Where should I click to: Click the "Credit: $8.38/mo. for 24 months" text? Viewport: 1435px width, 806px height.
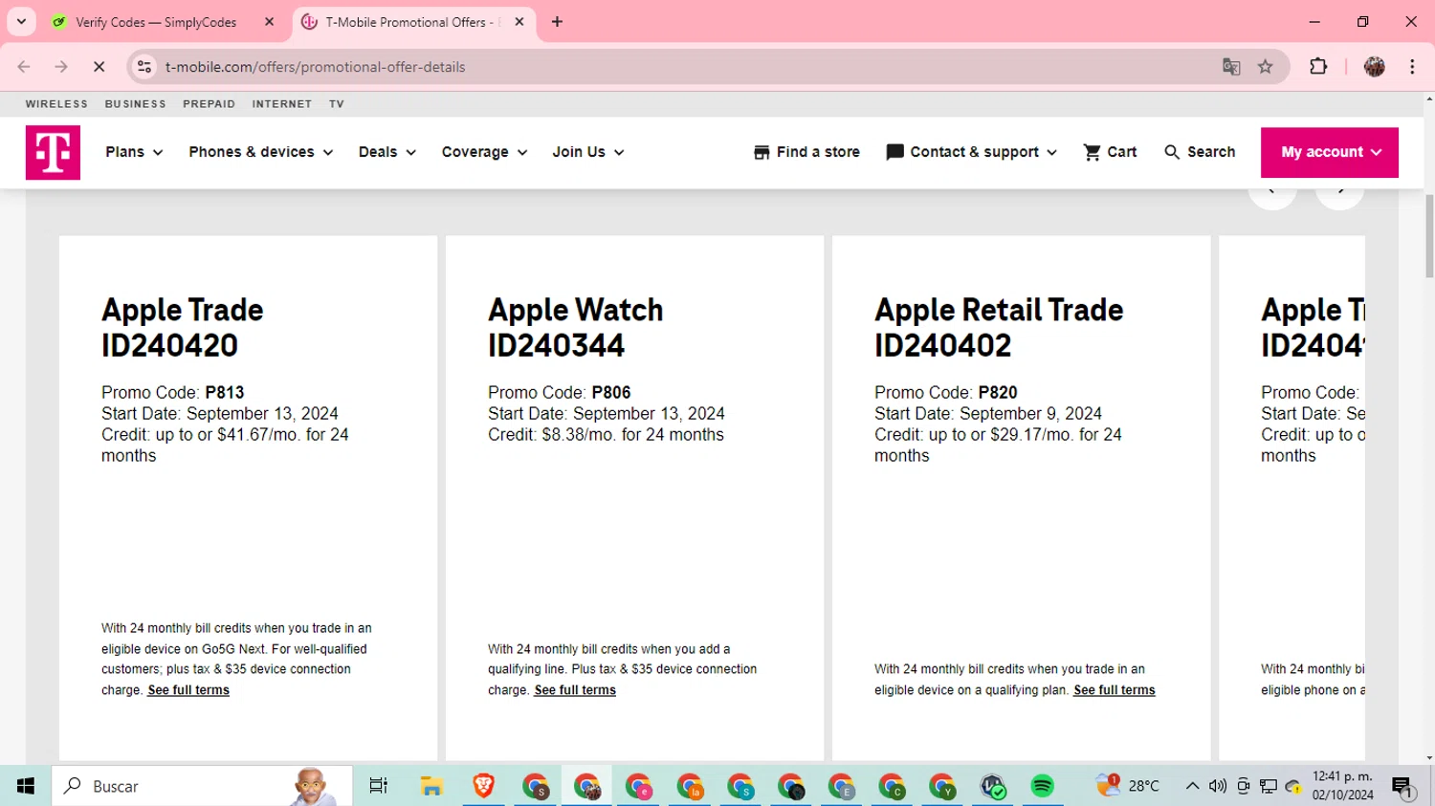(606, 435)
